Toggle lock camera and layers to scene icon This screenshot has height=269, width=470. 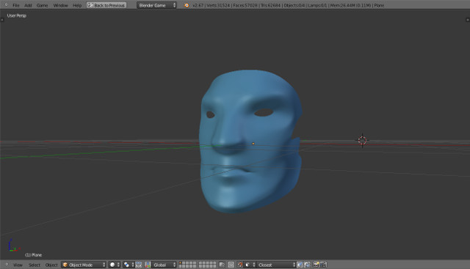[x=222, y=265]
